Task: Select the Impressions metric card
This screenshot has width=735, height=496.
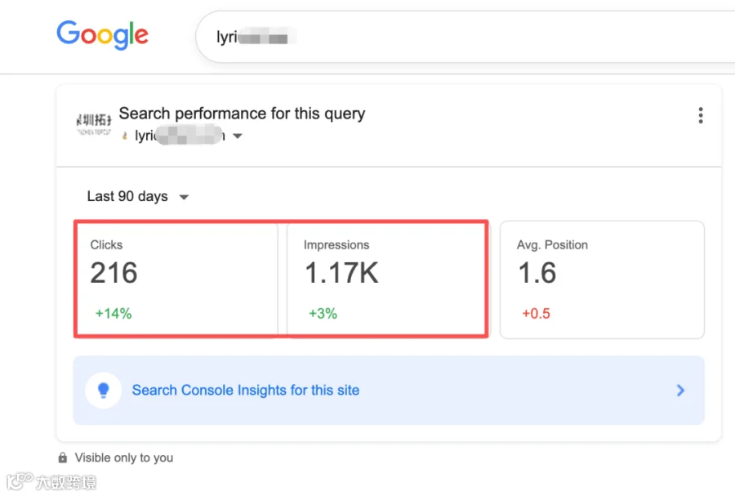Action: [x=385, y=279]
